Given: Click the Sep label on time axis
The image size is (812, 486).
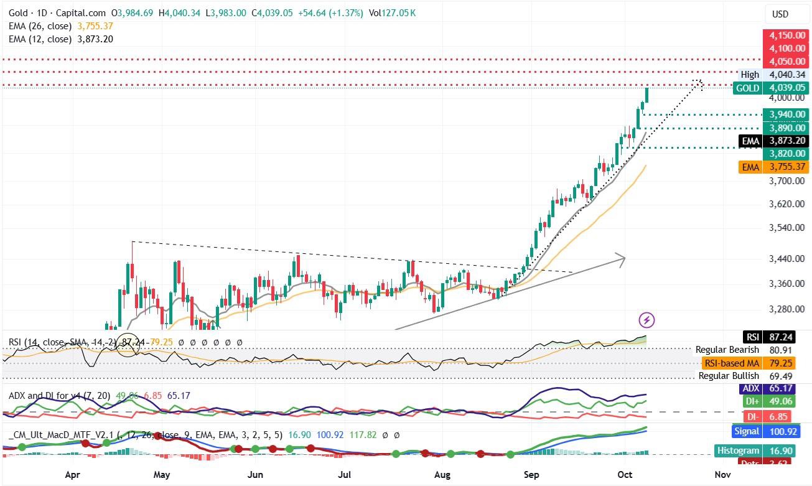Looking at the screenshot, I should click(x=531, y=475).
